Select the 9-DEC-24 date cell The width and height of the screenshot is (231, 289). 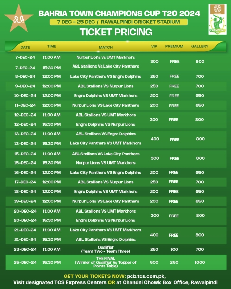click(x=25, y=86)
